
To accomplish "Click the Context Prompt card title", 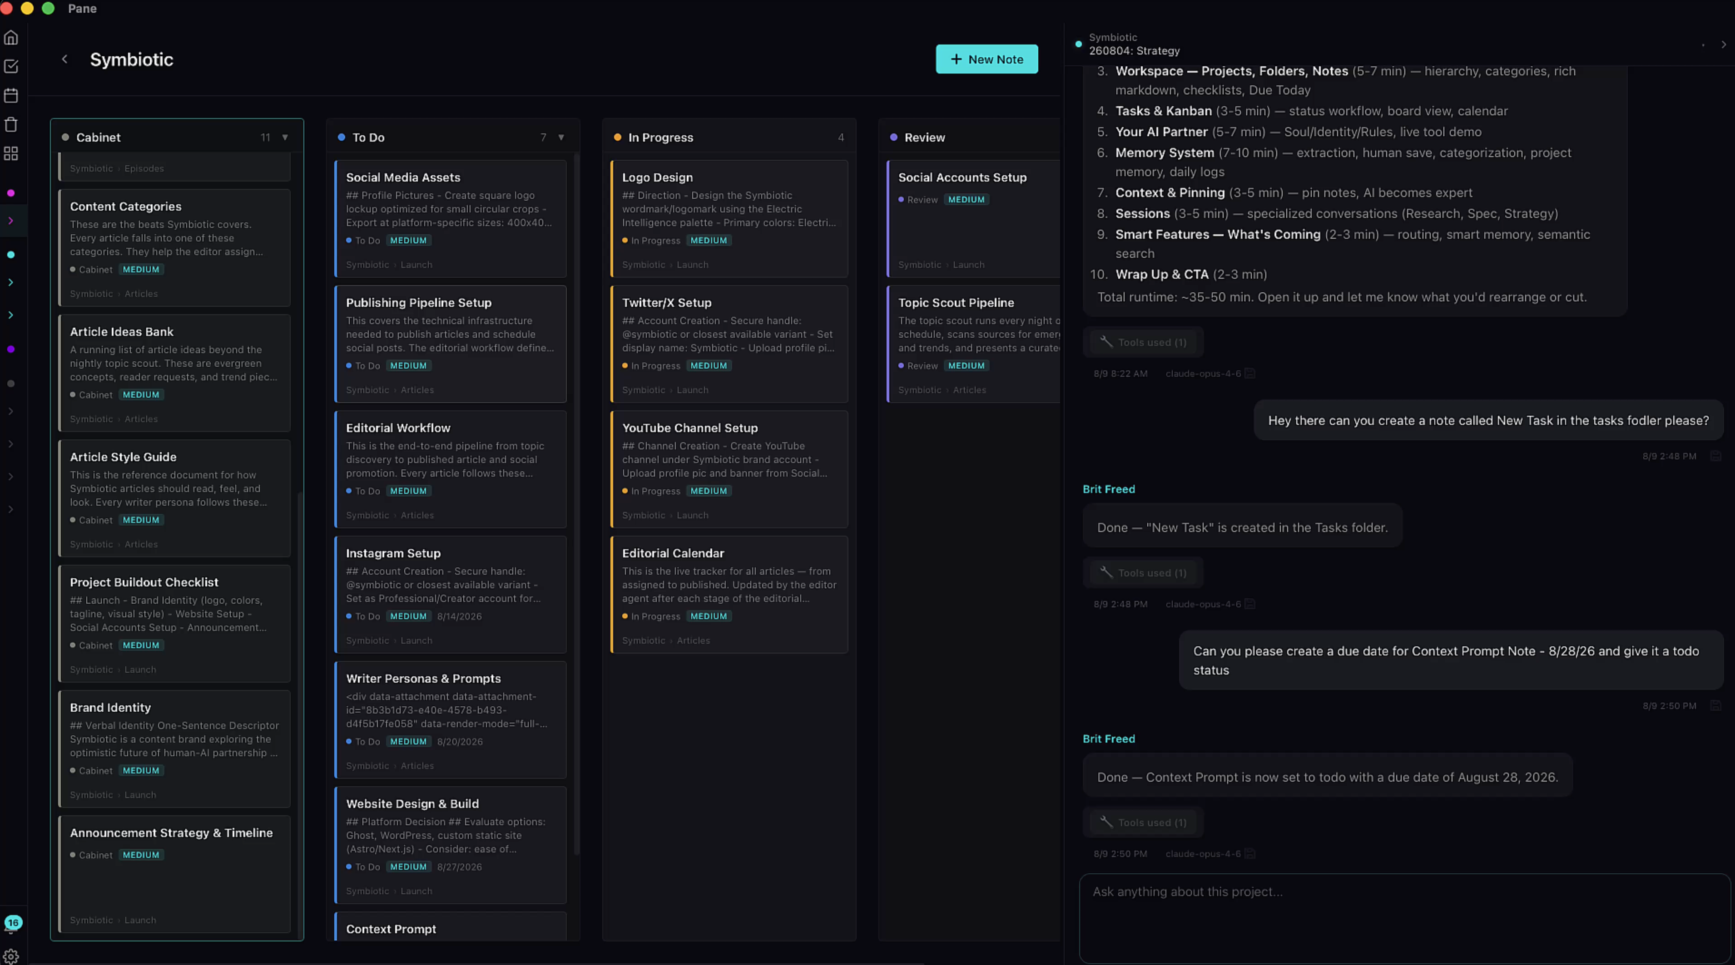I will pos(392,929).
